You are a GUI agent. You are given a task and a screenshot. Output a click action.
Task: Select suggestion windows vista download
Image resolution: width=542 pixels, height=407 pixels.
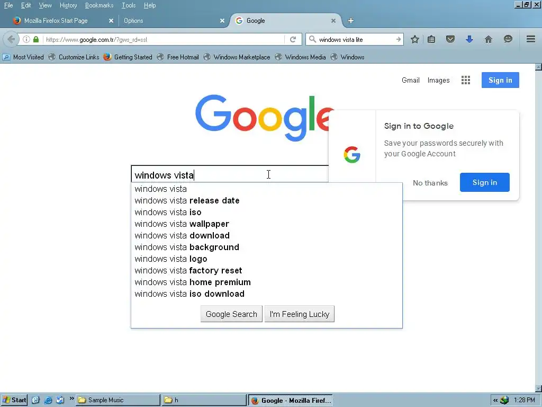(x=267, y=236)
